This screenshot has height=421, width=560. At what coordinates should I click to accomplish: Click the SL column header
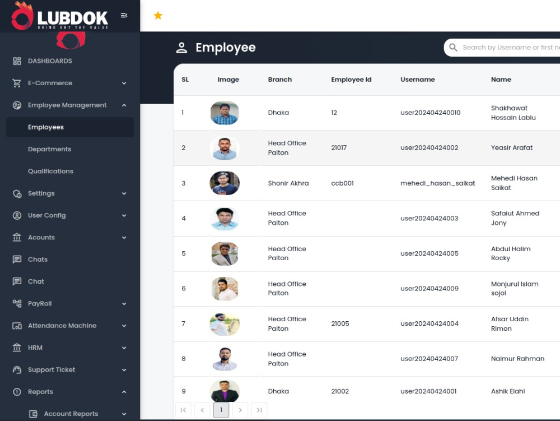185,80
